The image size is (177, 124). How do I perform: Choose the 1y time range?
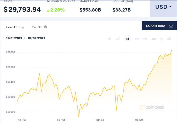pos(162,39)
